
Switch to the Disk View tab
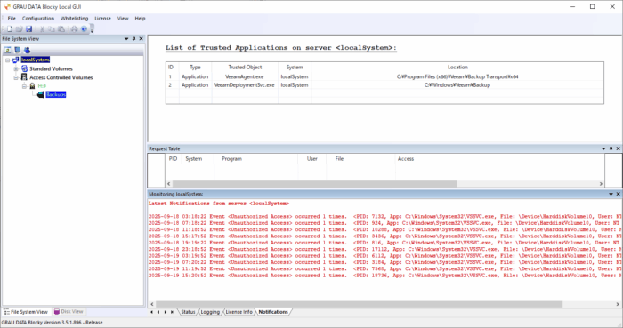pos(69,312)
